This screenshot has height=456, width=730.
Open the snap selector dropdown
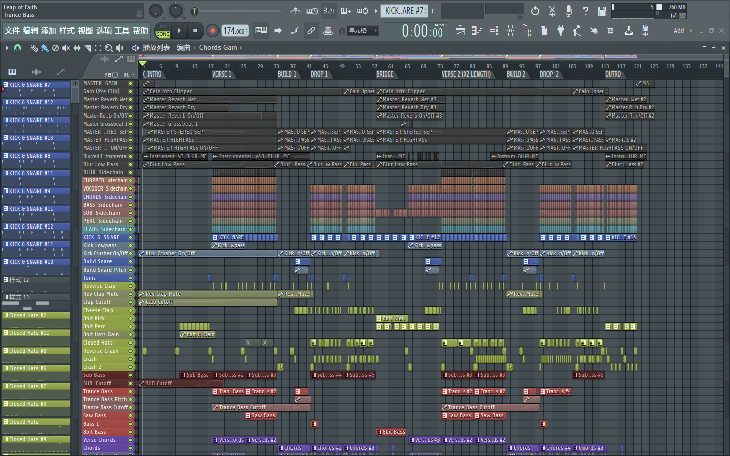[x=363, y=31]
